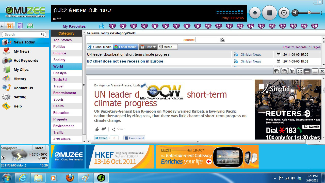325x183 pixels.
Task: Open the Date sort dropdown
Action: 148,47
